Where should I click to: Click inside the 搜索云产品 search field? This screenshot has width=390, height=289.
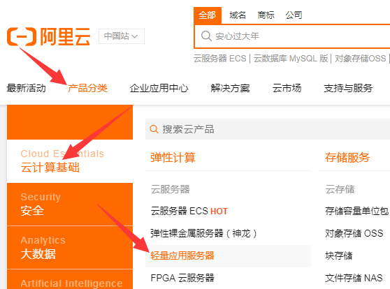tap(268, 129)
